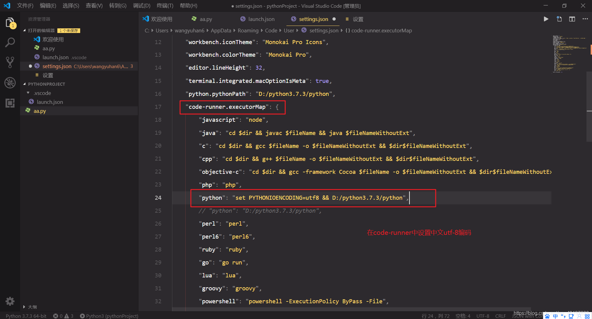
Task: Open the Debug view icon
Action: [x=10, y=83]
